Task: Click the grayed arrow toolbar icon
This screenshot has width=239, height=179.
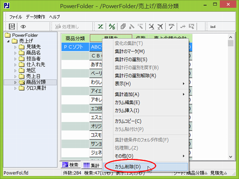Action: click(x=183, y=27)
